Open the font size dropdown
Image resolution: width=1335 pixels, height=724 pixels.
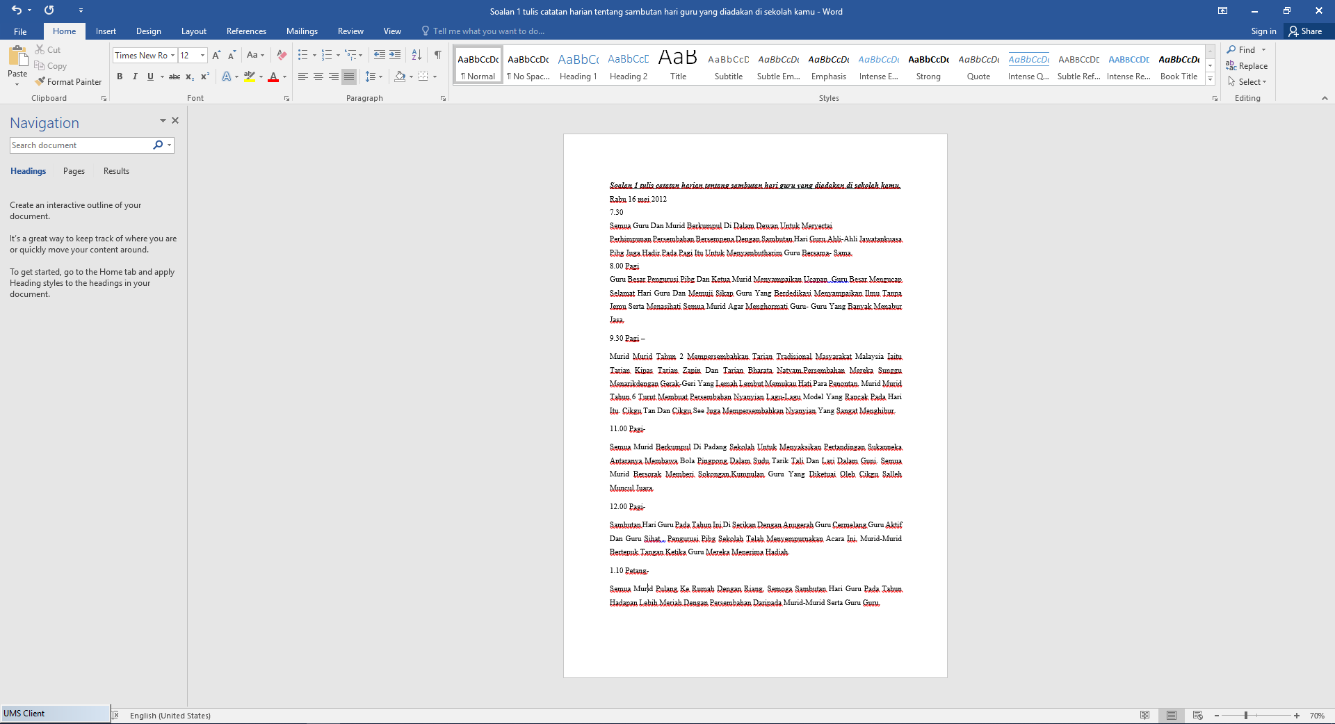click(x=202, y=56)
